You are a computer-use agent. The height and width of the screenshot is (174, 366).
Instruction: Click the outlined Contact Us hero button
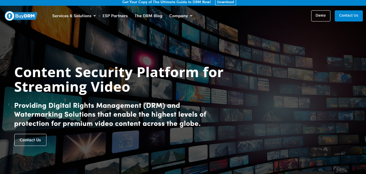tap(30, 140)
